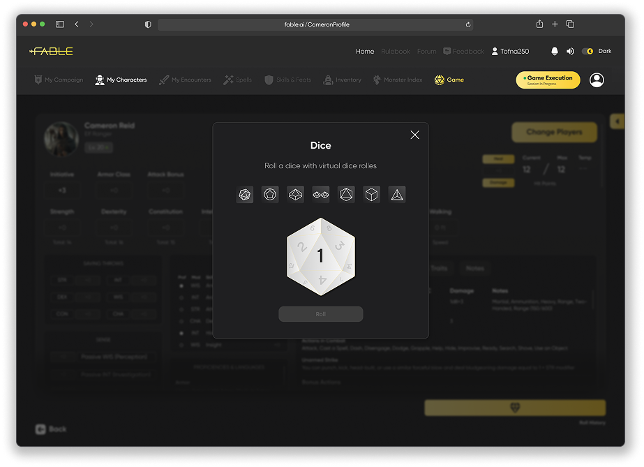Screen dimensions: 644x467
Task: Open the user avatar profile icon
Action: 597,80
